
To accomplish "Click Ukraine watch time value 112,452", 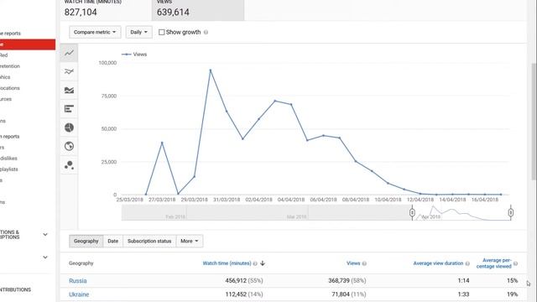I will click(x=236, y=294).
